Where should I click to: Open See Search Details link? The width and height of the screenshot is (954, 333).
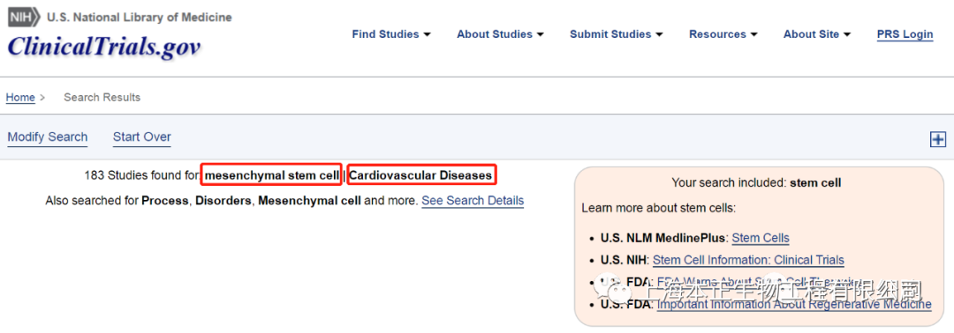pos(473,201)
